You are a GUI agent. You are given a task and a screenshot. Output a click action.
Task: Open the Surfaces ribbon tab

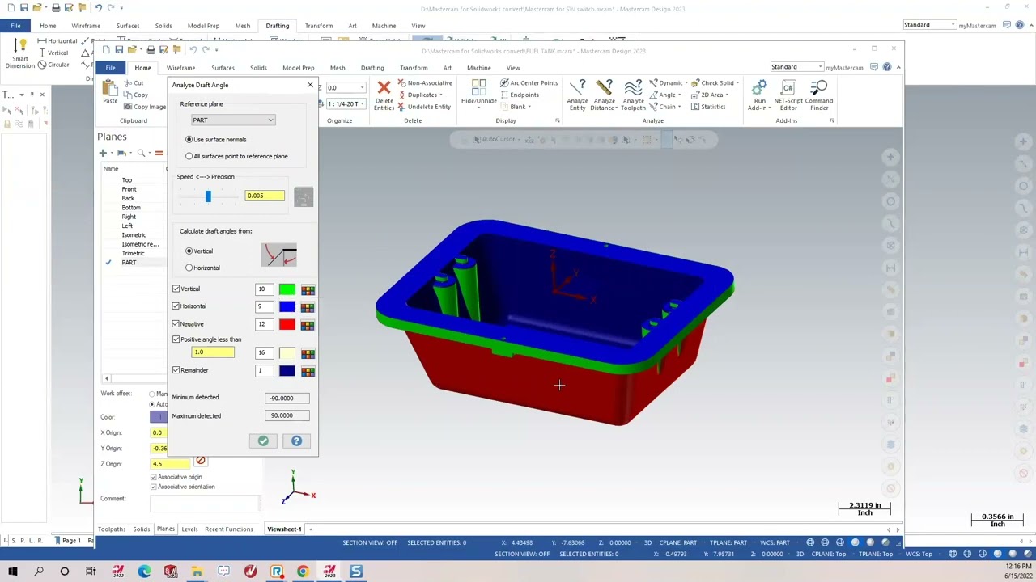click(x=223, y=68)
